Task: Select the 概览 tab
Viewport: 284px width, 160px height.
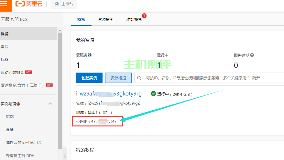Action: click(x=81, y=20)
